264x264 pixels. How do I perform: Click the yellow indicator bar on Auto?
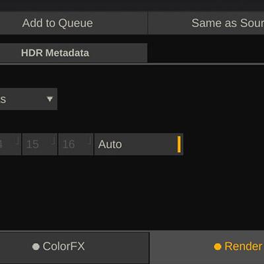click(x=179, y=145)
